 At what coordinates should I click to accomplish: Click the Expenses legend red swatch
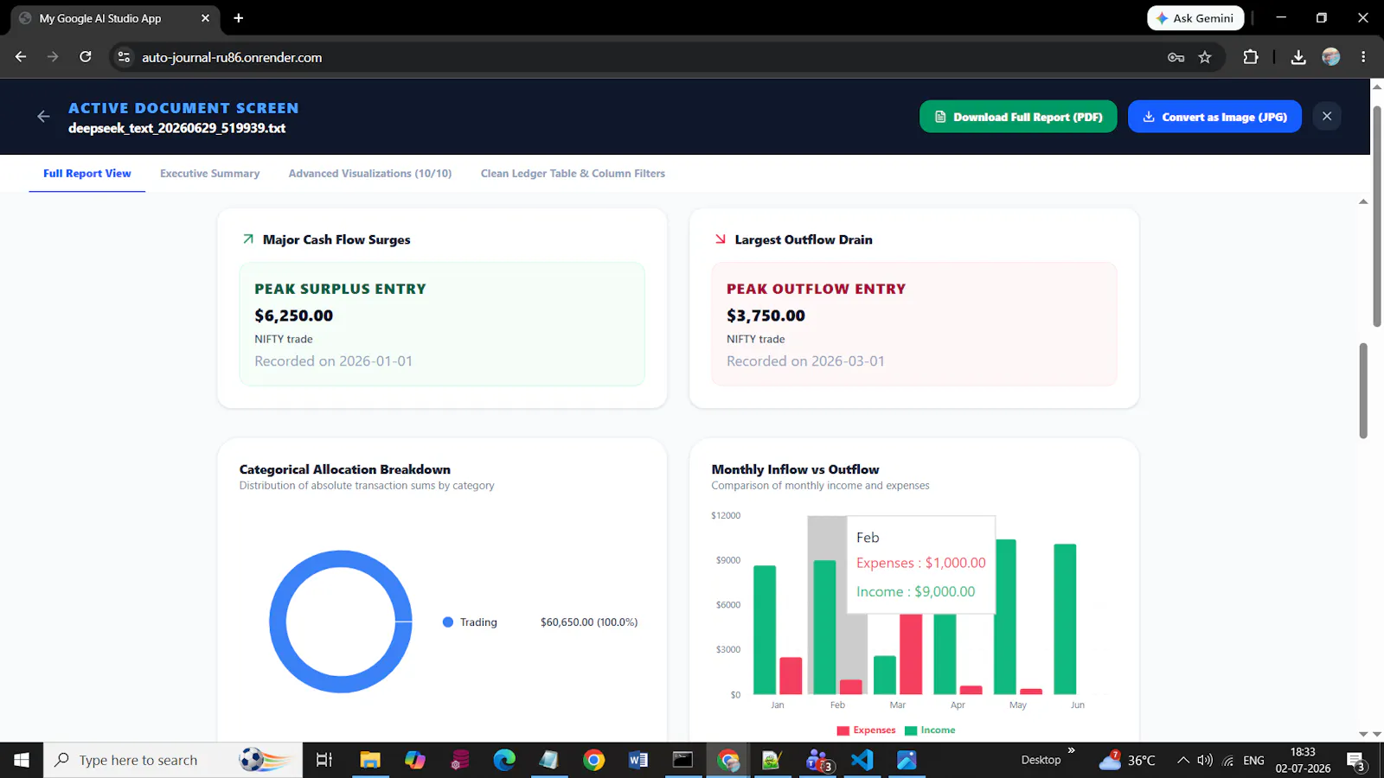(843, 730)
